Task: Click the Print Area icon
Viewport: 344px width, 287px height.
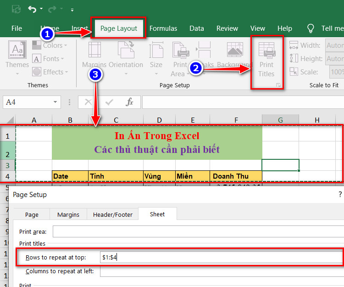Action: pyautogui.click(x=181, y=50)
